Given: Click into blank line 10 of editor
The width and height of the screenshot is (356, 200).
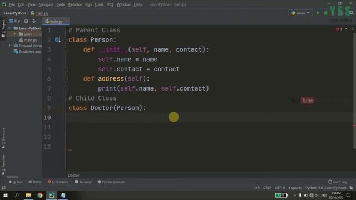Looking at the screenshot, I should (209, 117).
